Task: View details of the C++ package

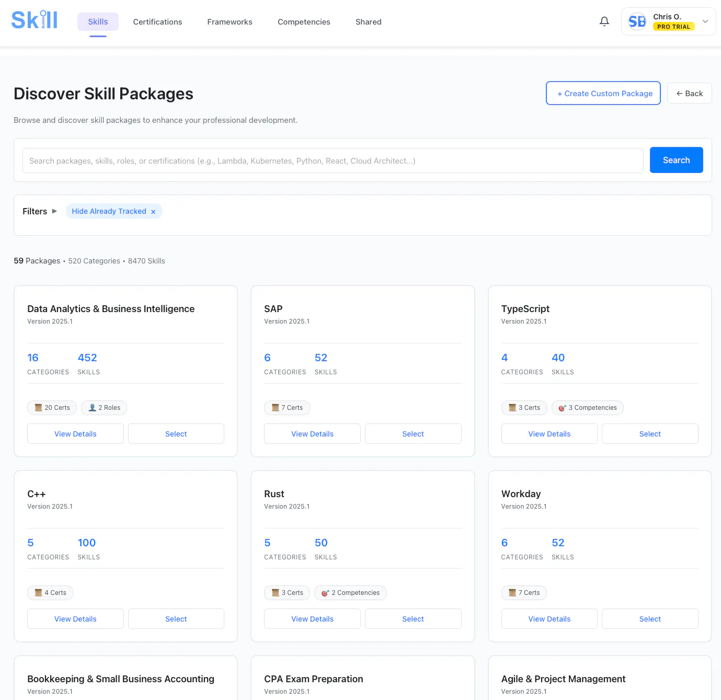Action: (x=75, y=619)
